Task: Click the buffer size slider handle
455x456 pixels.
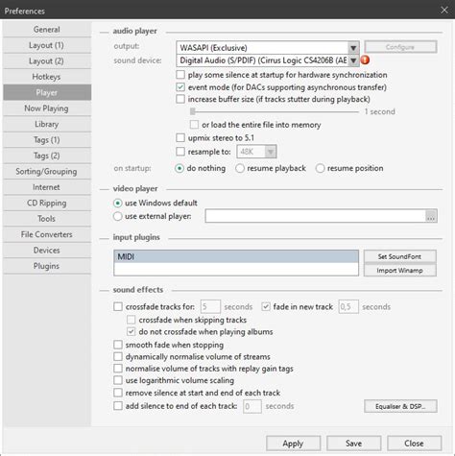Action: [x=192, y=111]
